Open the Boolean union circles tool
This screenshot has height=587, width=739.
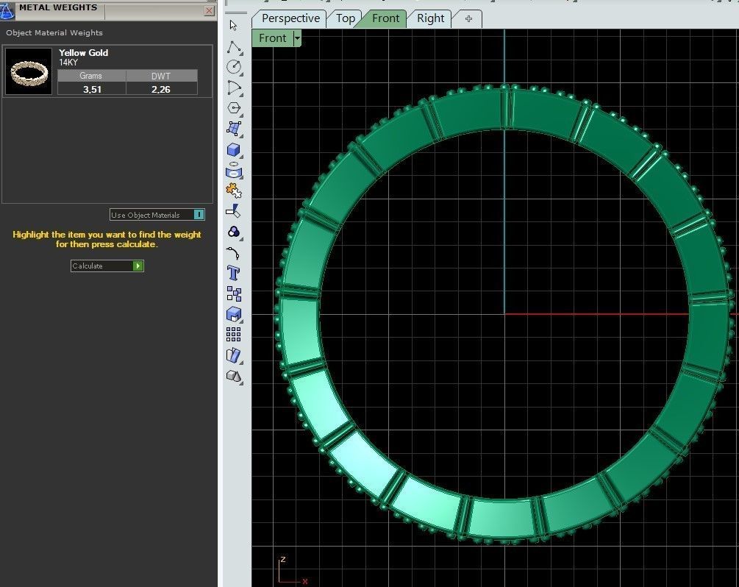[234, 232]
